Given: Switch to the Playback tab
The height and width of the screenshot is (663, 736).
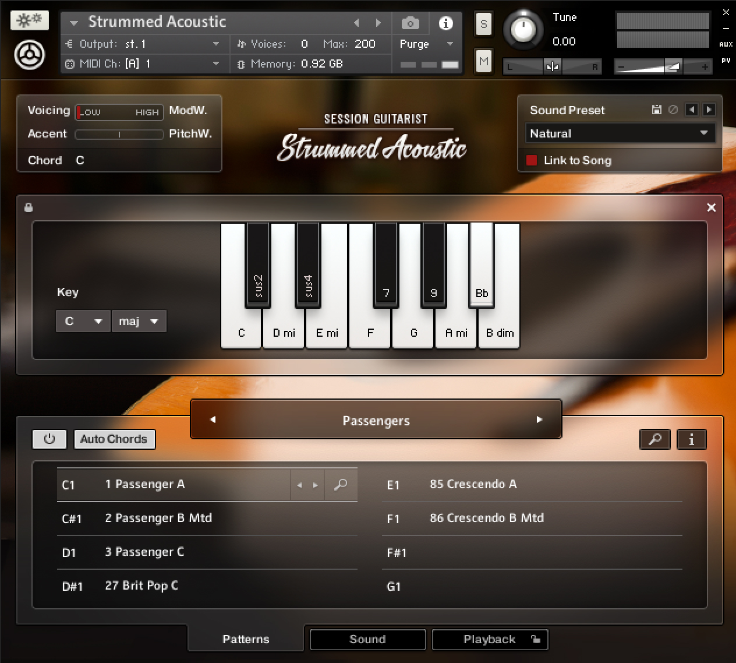Looking at the screenshot, I should 489,639.
